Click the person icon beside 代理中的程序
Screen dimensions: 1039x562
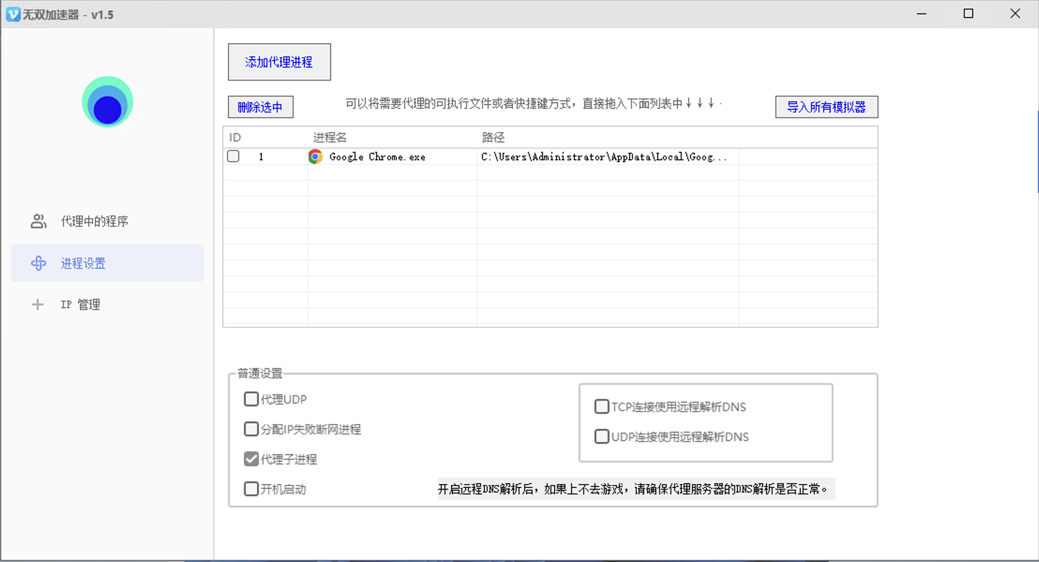[x=38, y=221]
